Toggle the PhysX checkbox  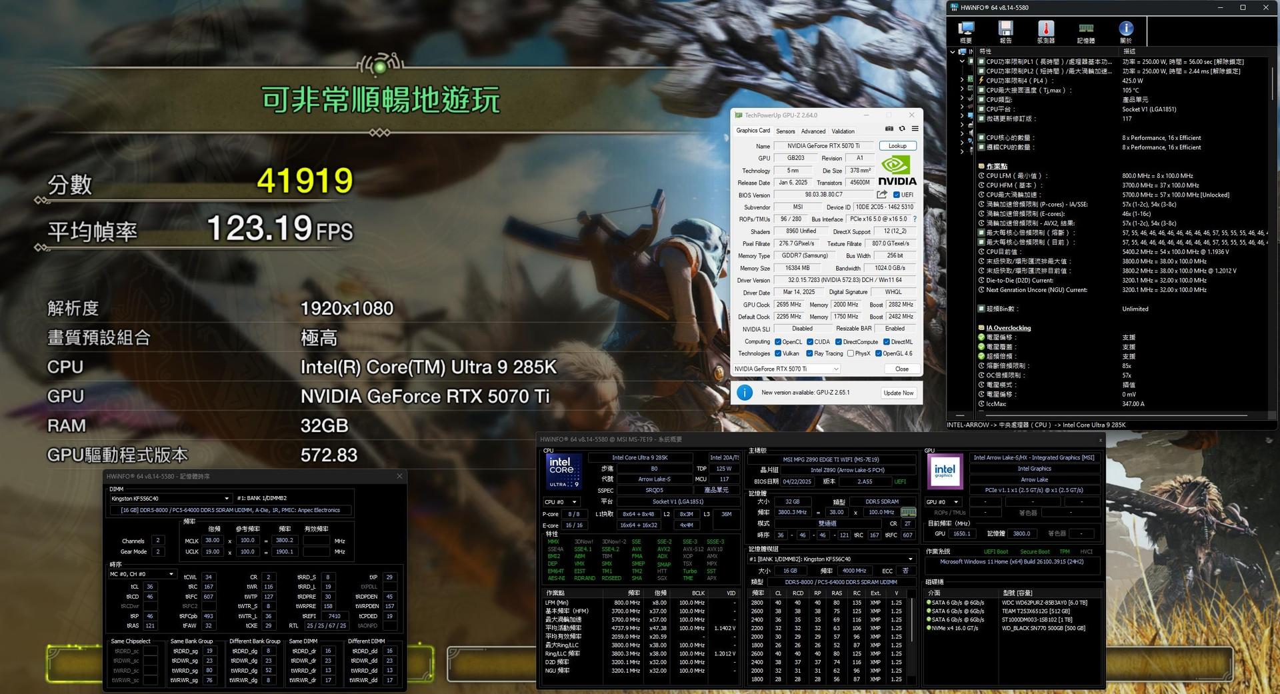[850, 354]
